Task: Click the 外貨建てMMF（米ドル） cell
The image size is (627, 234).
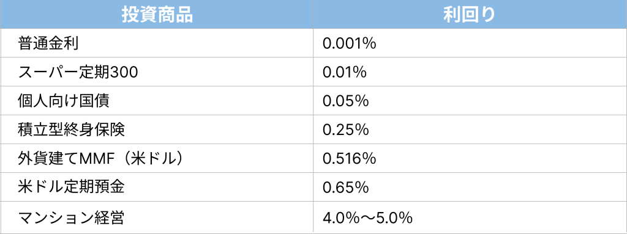Action: pyautogui.click(x=157, y=158)
